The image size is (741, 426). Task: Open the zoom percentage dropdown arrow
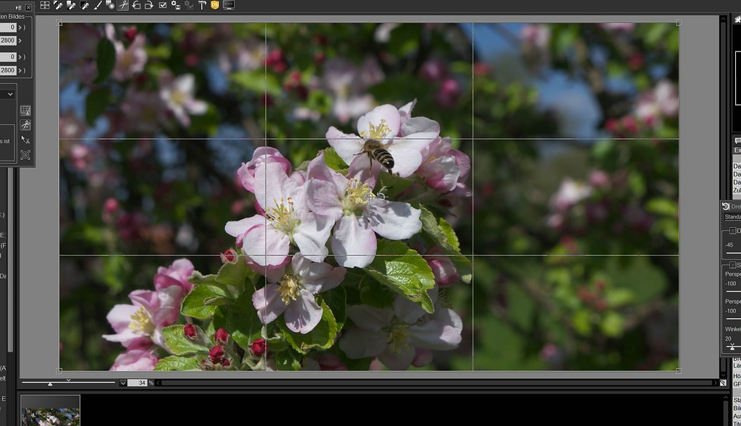pyautogui.click(x=123, y=383)
